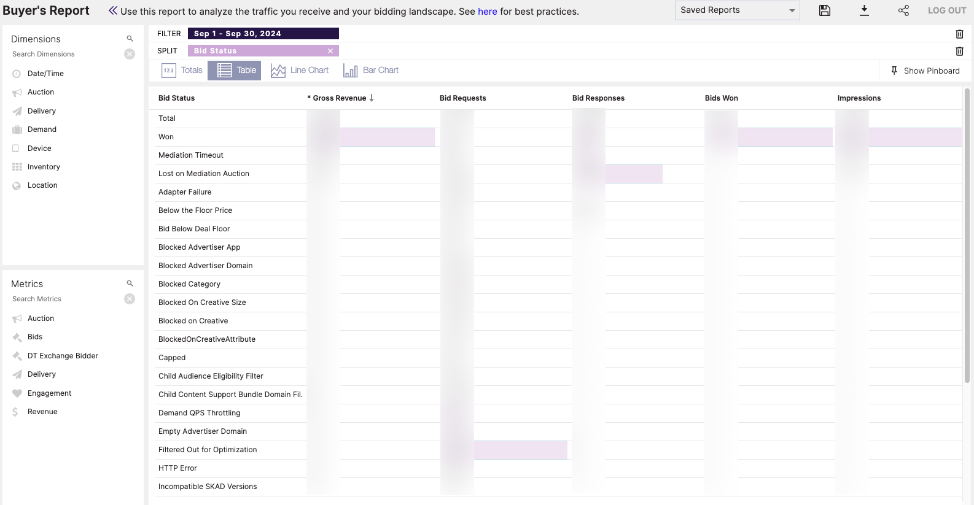Image resolution: width=974 pixels, height=505 pixels.
Task: Delete the filter row with its trash icon
Action: tap(959, 34)
